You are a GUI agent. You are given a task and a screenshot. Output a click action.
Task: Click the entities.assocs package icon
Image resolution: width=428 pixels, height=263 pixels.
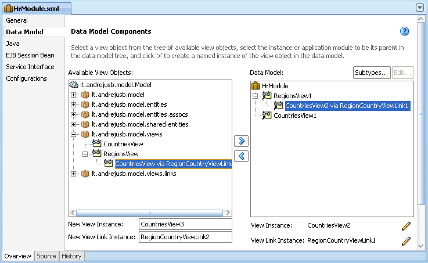[85, 114]
